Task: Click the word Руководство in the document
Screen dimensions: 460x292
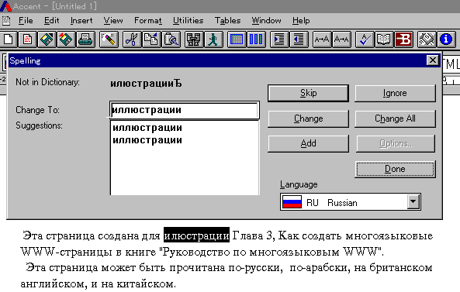Action: [x=196, y=252]
